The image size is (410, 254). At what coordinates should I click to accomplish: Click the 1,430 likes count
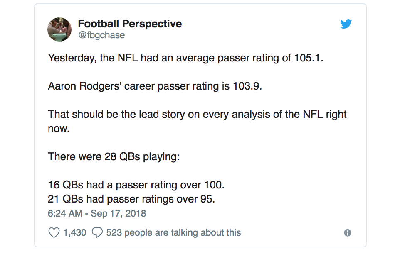[x=75, y=232]
